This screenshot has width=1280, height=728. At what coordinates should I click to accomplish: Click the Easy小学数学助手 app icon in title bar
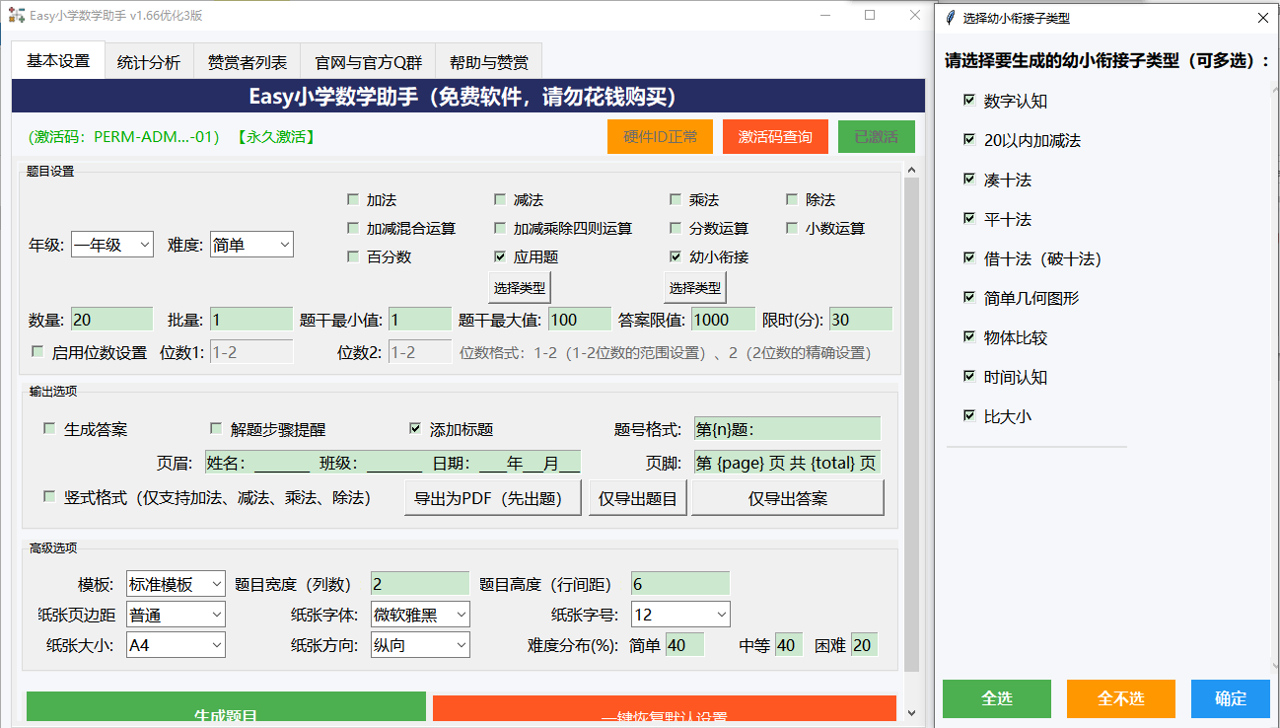click(18, 16)
